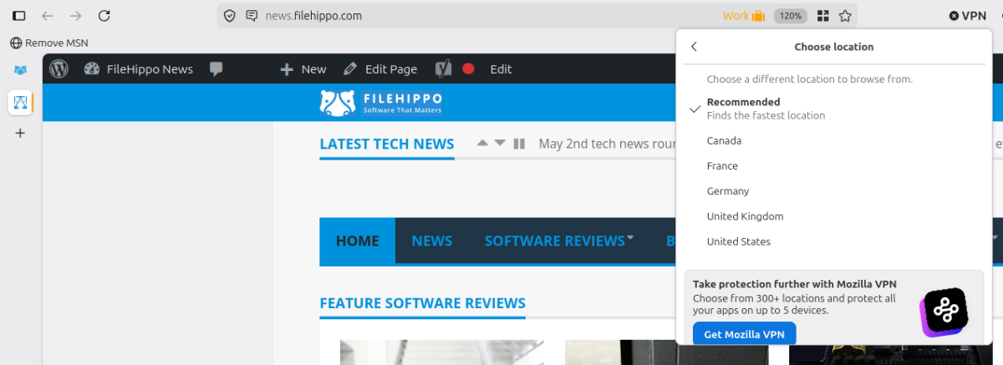Check the red Yoast SEO status dot
The width and height of the screenshot is (1003, 365).
tap(468, 69)
